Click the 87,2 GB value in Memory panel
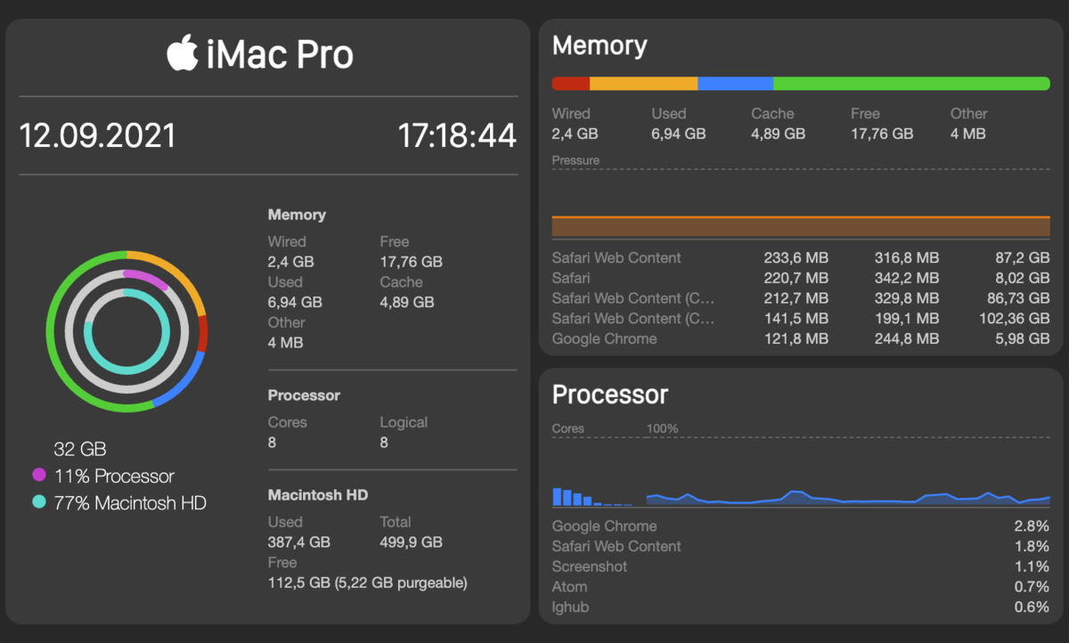The height and width of the screenshot is (643, 1069). [x=1023, y=257]
